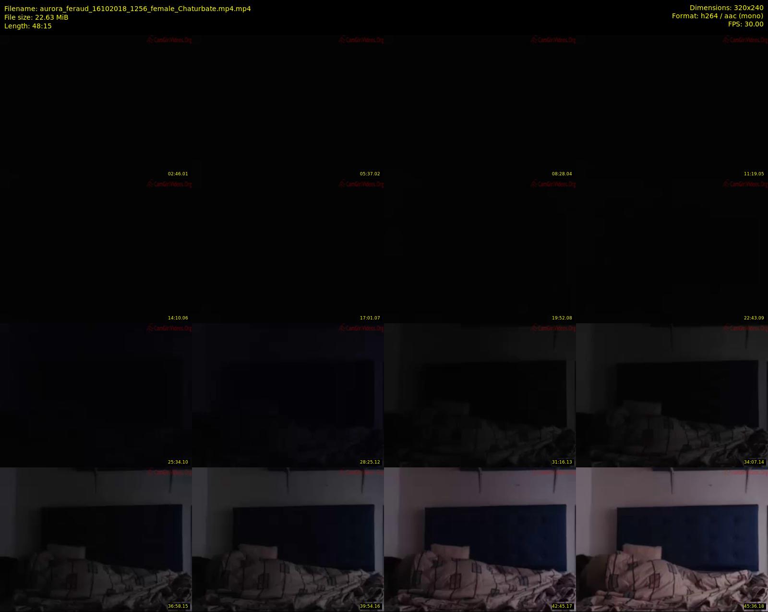Screen dimensions: 768x612
Task: Open the bedroom thumbnail stamped 36:58.15
Action: coord(96,539)
